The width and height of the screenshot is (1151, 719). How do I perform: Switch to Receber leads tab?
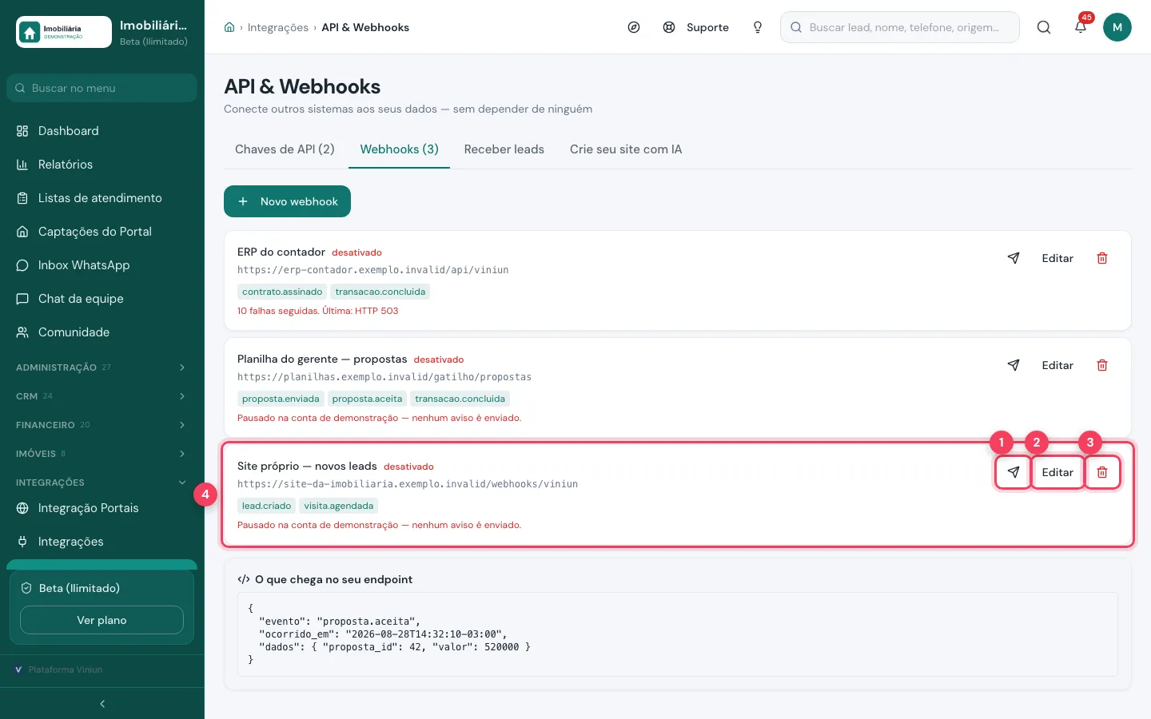[x=504, y=149]
